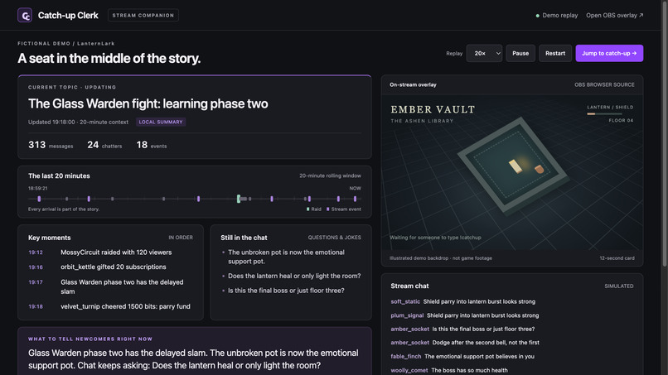This screenshot has width=668, height=375.
Task: Click "Illustrated demo backdrop · not game footage" caption
Action: click(x=441, y=258)
